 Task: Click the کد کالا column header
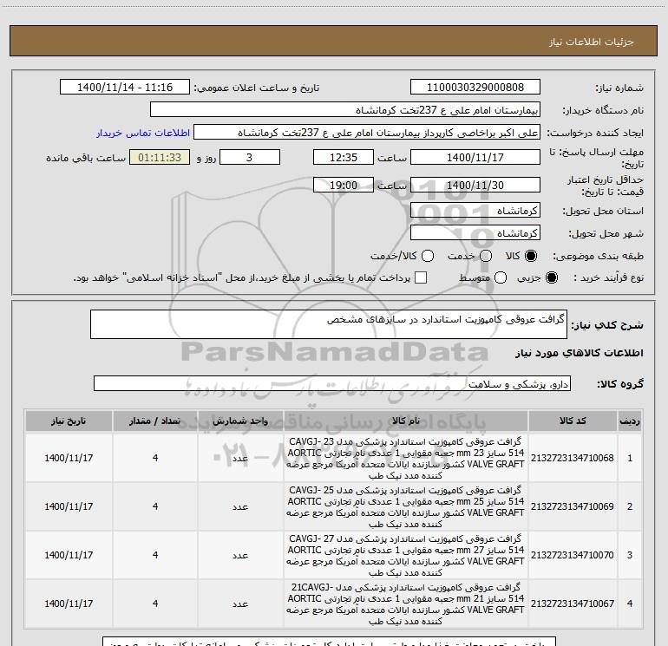[x=573, y=421]
